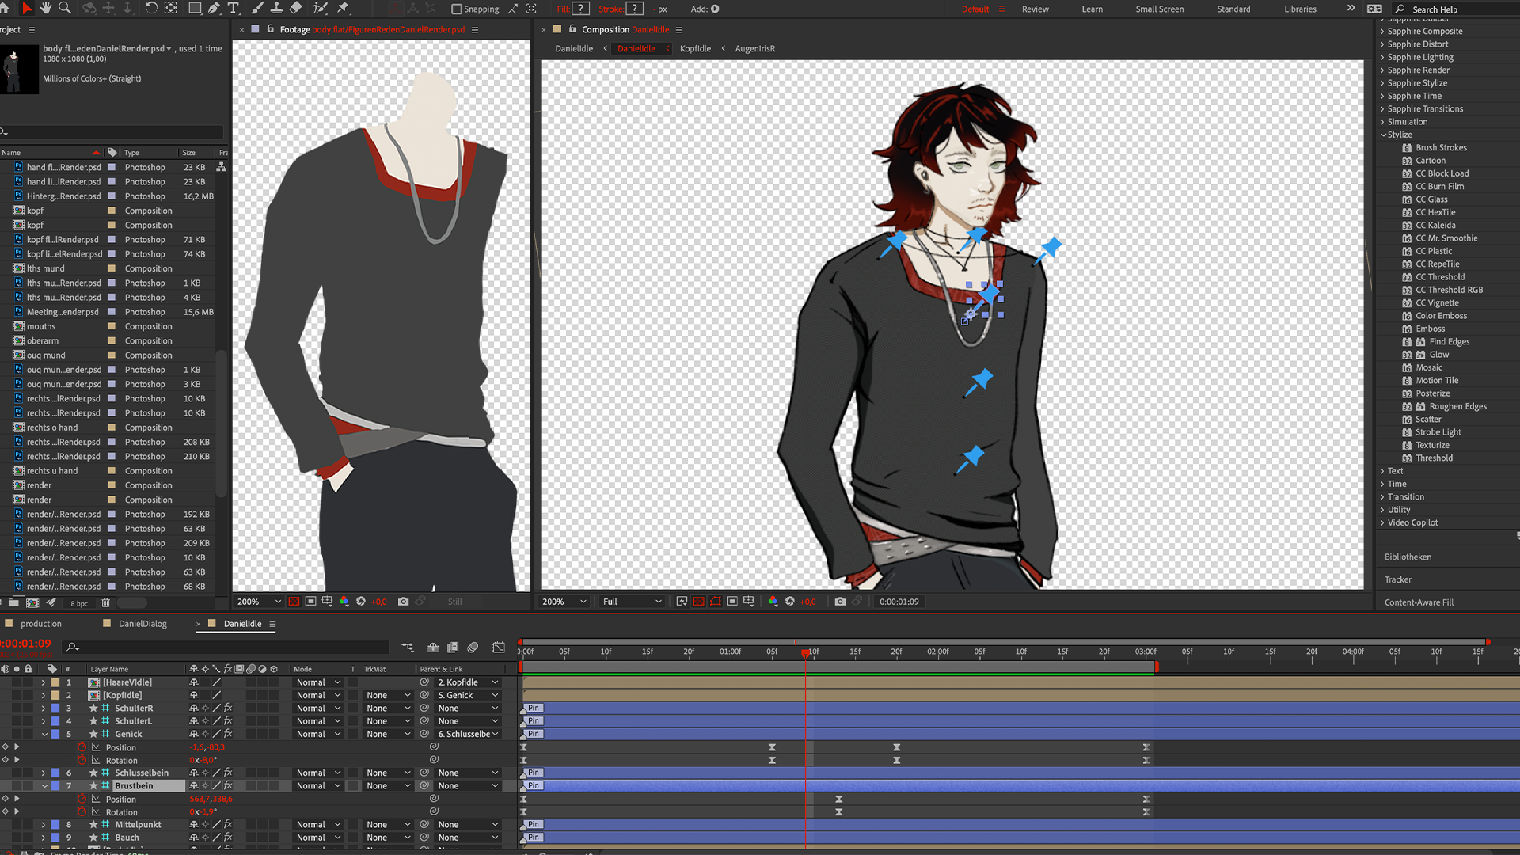Take snapshot in composition viewer
1520x855 pixels.
click(840, 602)
